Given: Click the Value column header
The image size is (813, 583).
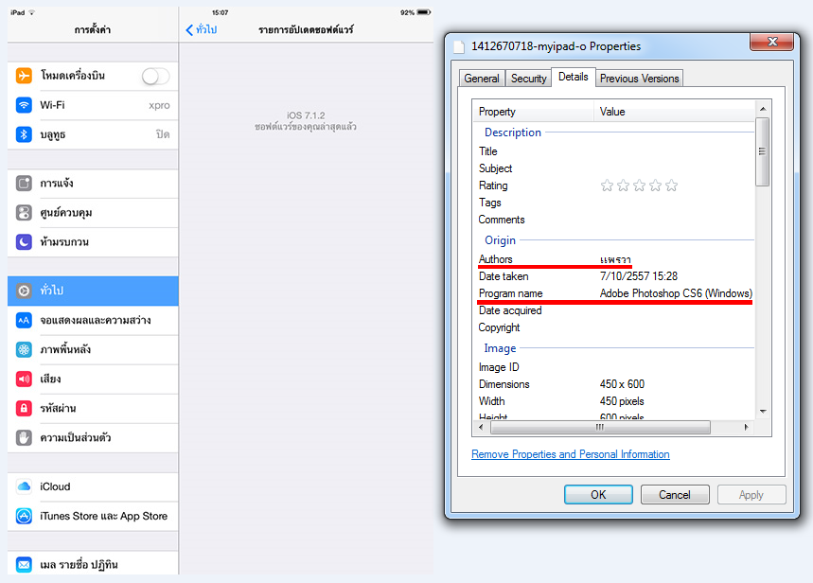Looking at the screenshot, I should pyautogui.click(x=674, y=112).
